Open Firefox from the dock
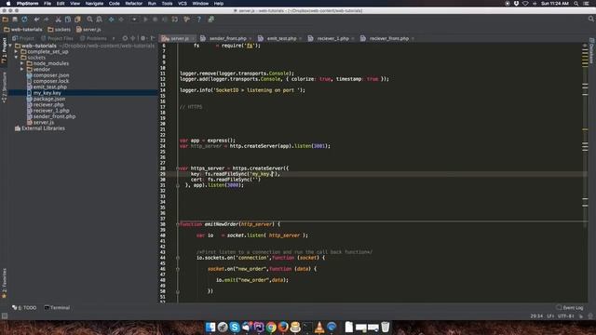This screenshot has width=596, height=335. coord(283,327)
